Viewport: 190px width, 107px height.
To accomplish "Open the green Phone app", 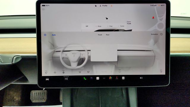I will pyautogui.click(x=85, y=78).
